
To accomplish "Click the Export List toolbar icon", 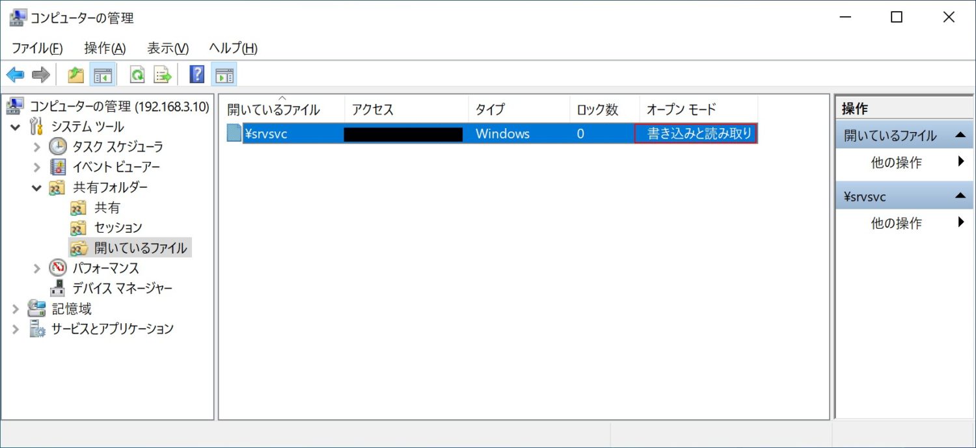I will (162, 75).
